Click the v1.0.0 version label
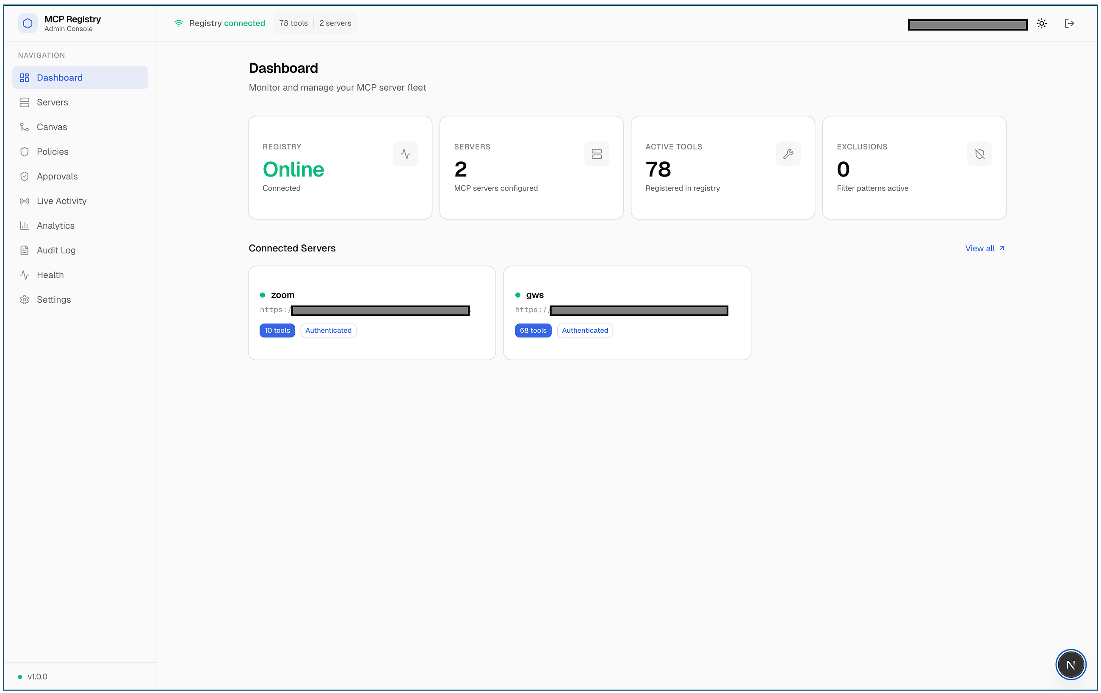This screenshot has width=1101, height=693. 38,677
